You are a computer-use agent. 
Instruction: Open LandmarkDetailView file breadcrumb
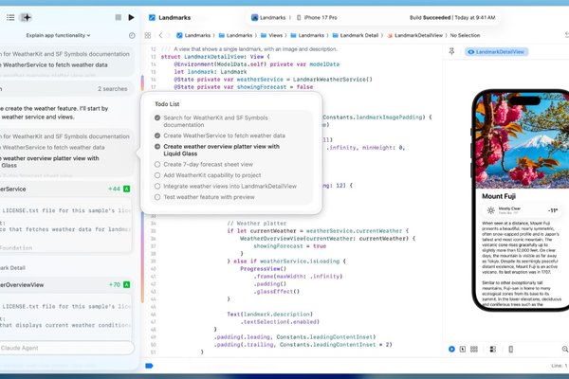tap(415, 35)
